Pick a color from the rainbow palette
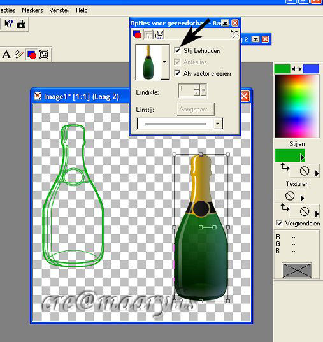 (x=297, y=106)
